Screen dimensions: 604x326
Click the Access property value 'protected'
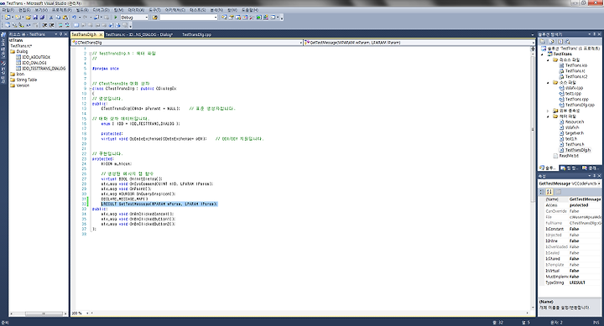(579, 205)
